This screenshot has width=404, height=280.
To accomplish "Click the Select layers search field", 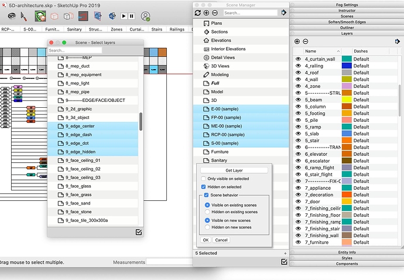I will coord(75,50).
